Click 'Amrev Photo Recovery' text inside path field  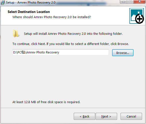point(43,52)
